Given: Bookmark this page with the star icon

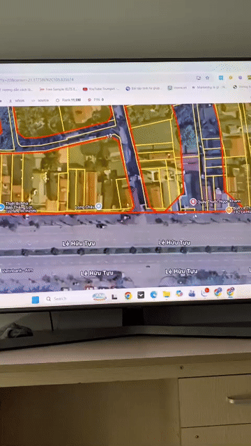Looking at the screenshot, I should [x=208, y=77].
